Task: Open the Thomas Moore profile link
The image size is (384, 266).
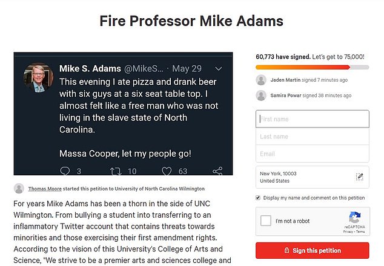Action: [x=45, y=189]
